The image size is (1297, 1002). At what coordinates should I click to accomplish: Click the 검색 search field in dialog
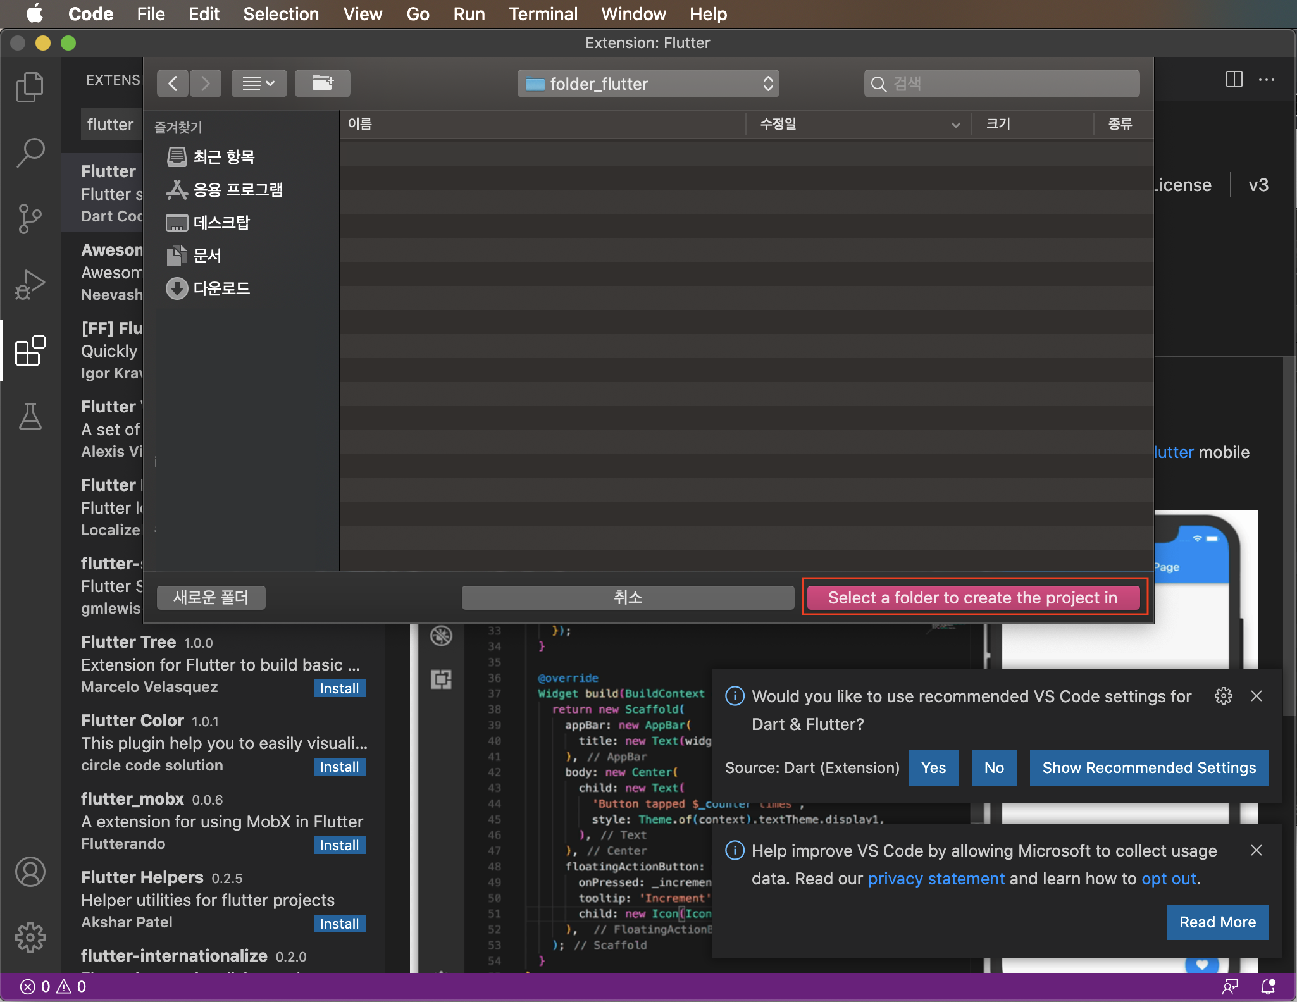click(x=1002, y=83)
